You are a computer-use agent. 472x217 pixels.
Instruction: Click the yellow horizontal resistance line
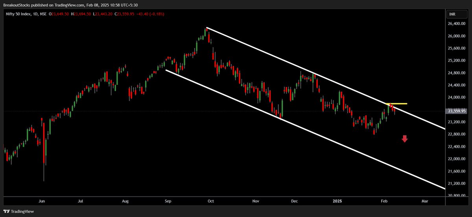(x=396, y=104)
